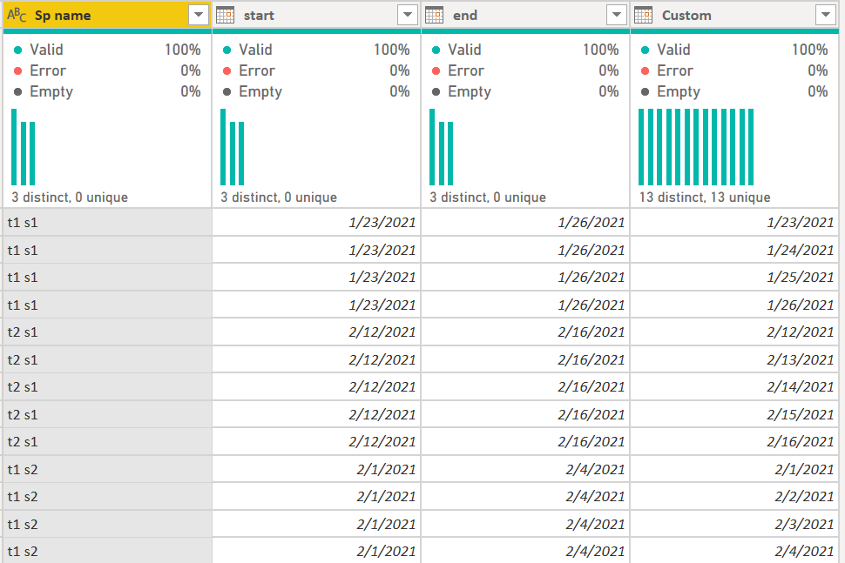Click Custom cell 2/4/2021
The image size is (845, 563).
734,551
